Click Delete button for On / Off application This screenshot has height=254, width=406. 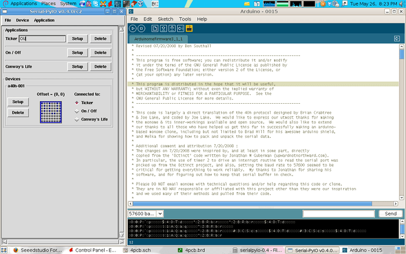click(x=101, y=52)
